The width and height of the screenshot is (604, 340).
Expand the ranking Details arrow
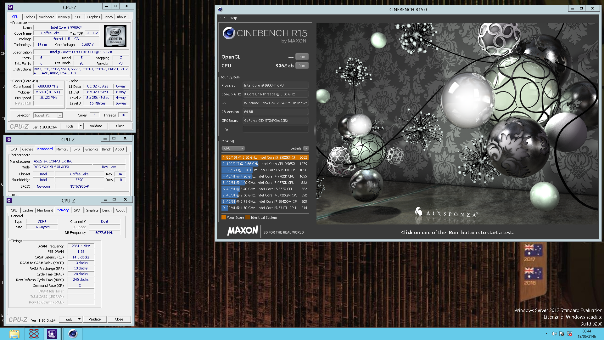306,148
